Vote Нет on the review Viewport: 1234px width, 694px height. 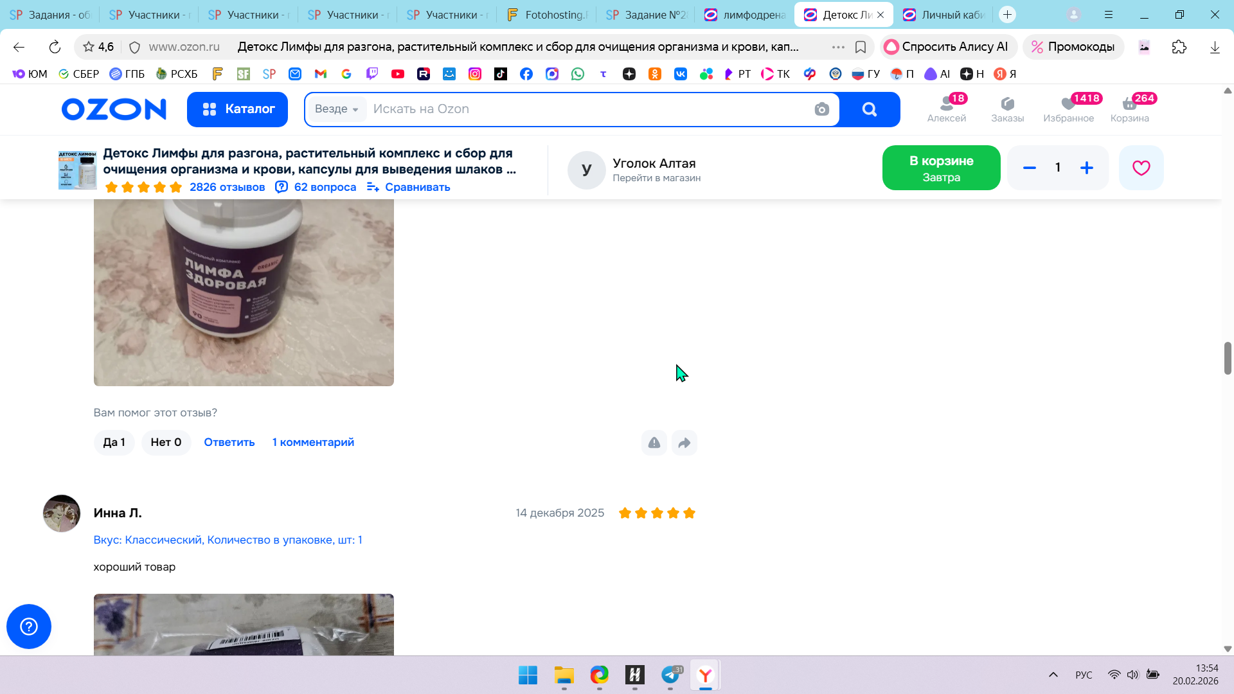166,442
